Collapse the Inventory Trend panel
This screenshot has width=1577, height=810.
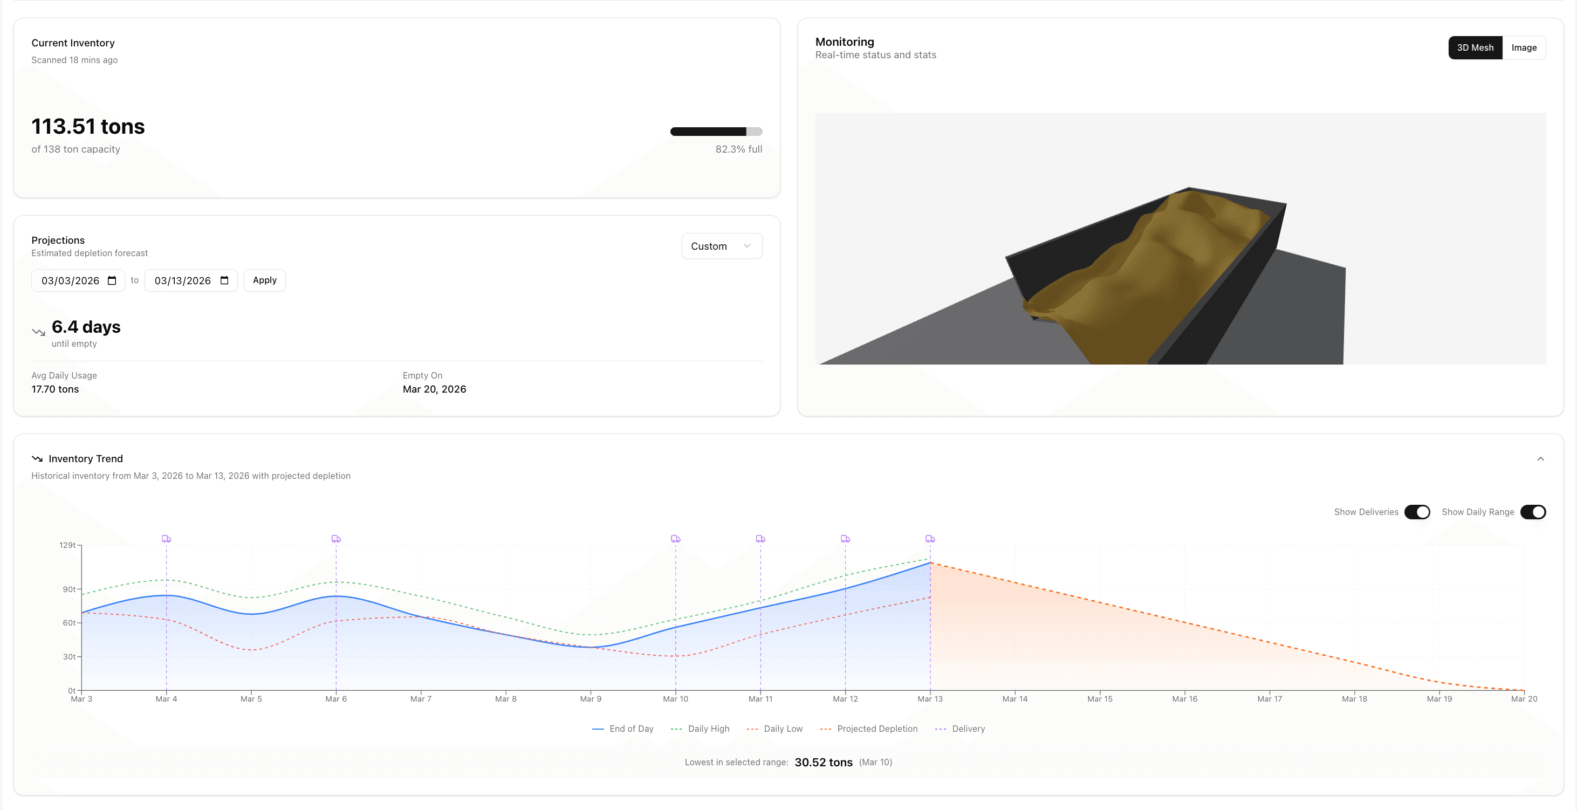(1541, 458)
